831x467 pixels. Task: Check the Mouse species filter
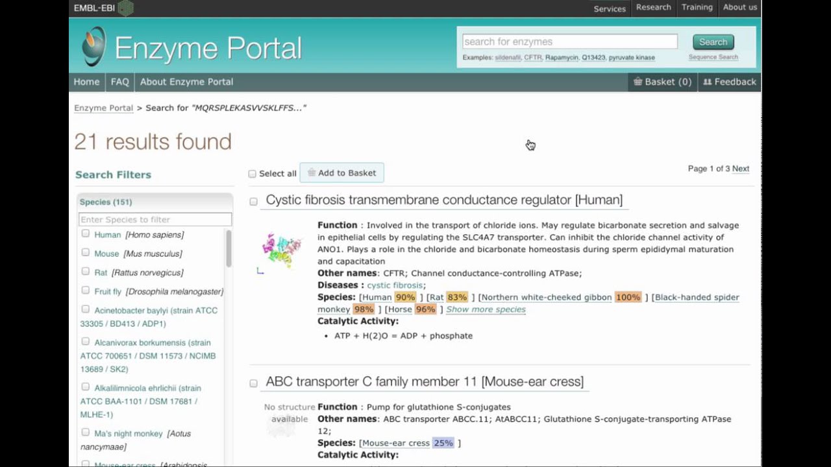point(85,252)
